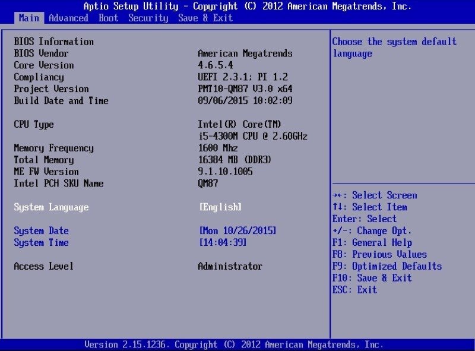Click the American Megatrends vendor value
The width and height of the screenshot is (475, 351).
(x=245, y=53)
